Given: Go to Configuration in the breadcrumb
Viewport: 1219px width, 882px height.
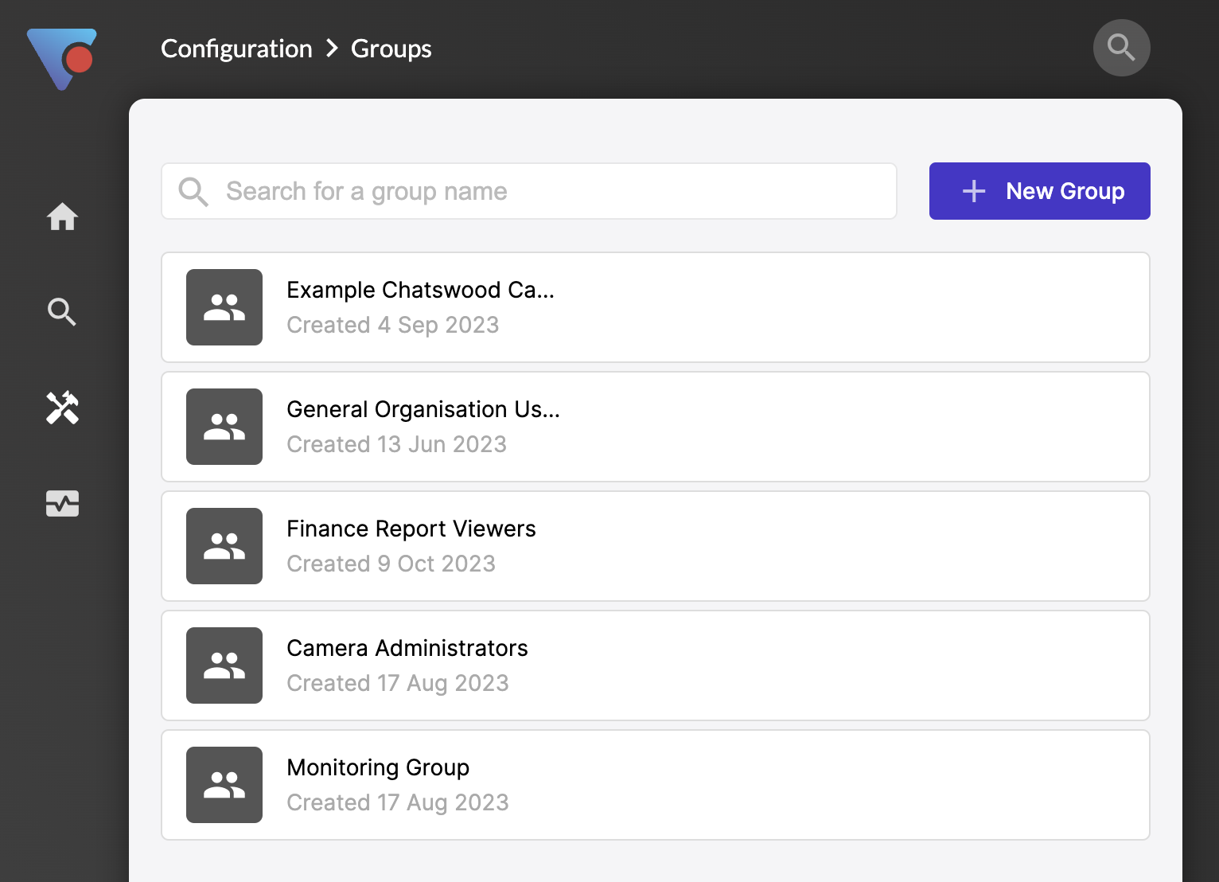Looking at the screenshot, I should [x=236, y=49].
